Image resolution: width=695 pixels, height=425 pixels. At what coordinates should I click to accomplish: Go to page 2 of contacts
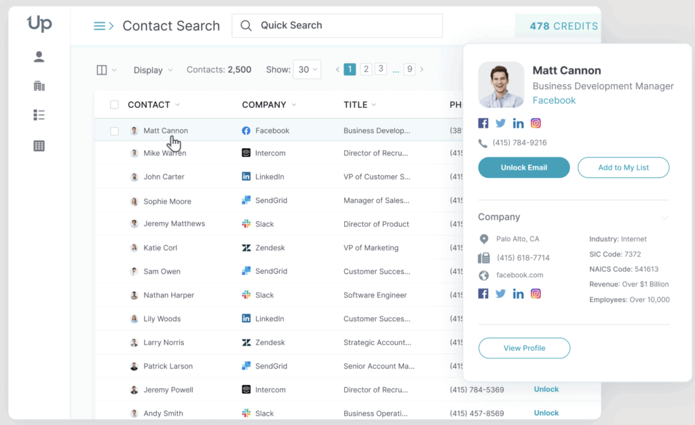click(x=366, y=69)
